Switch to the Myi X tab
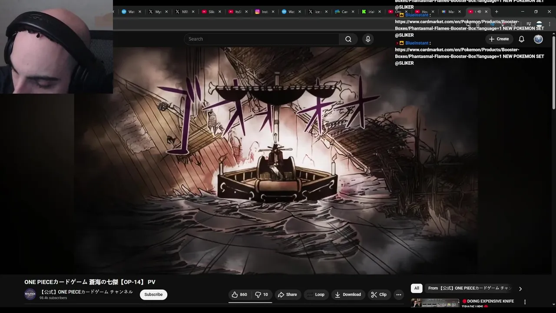The width and height of the screenshot is (556, 313). [x=158, y=12]
